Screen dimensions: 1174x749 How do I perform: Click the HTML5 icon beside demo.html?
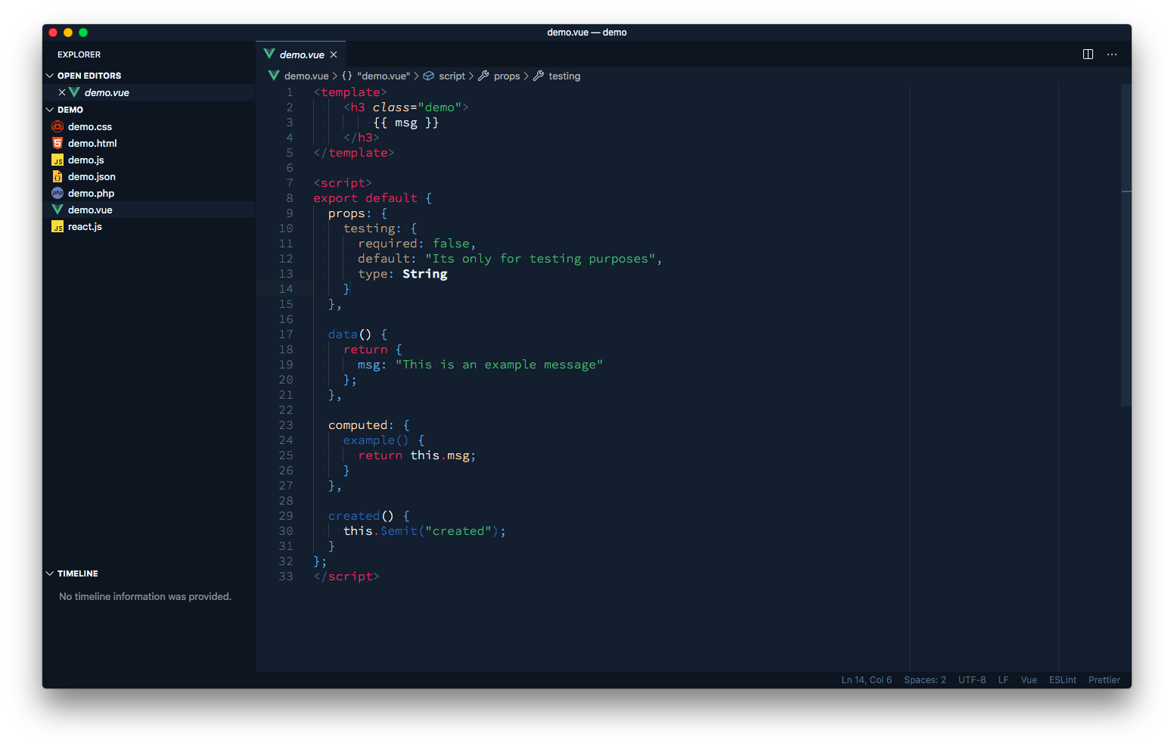point(57,143)
